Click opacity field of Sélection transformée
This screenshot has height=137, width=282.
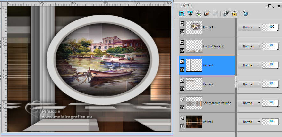(x=270, y=103)
